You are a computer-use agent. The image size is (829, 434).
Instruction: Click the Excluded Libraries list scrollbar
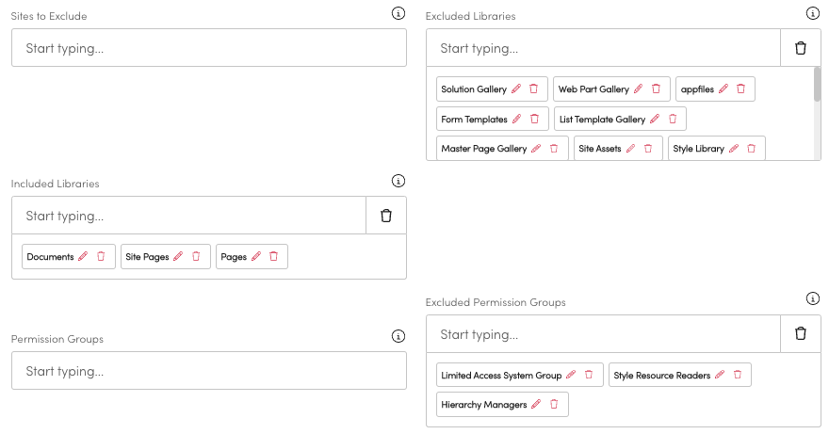(x=817, y=85)
